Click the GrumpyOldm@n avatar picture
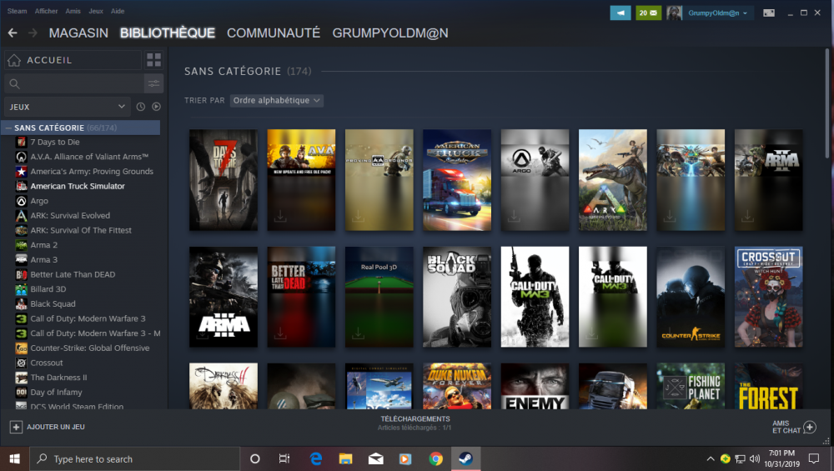The image size is (834, 471). pyautogui.click(x=674, y=13)
